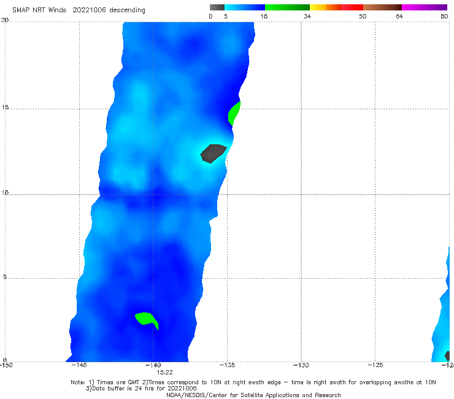Image resolution: width=454 pixels, height=399 pixels.
Task: Click the swath time label '15:22'
Action: [x=164, y=373]
